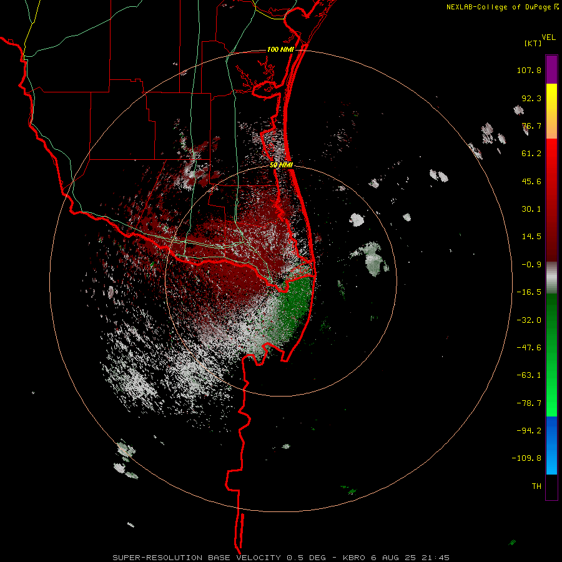This screenshot has width=562, height=562.
Task: Click the 76.7 scale value
Action: tap(531, 126)
